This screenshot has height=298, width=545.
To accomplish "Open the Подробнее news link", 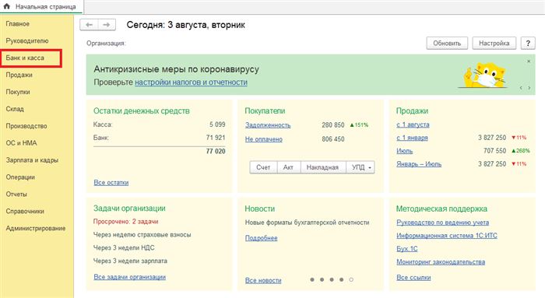I will click(262, 238).
